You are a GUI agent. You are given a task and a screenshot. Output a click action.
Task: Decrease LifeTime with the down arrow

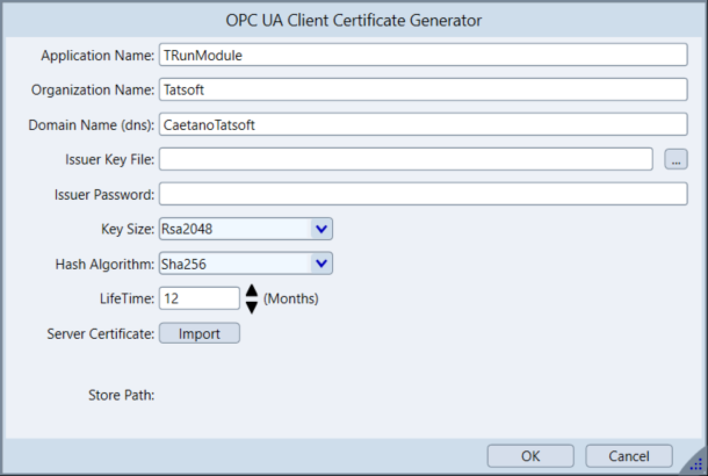(x=252, y=306)
